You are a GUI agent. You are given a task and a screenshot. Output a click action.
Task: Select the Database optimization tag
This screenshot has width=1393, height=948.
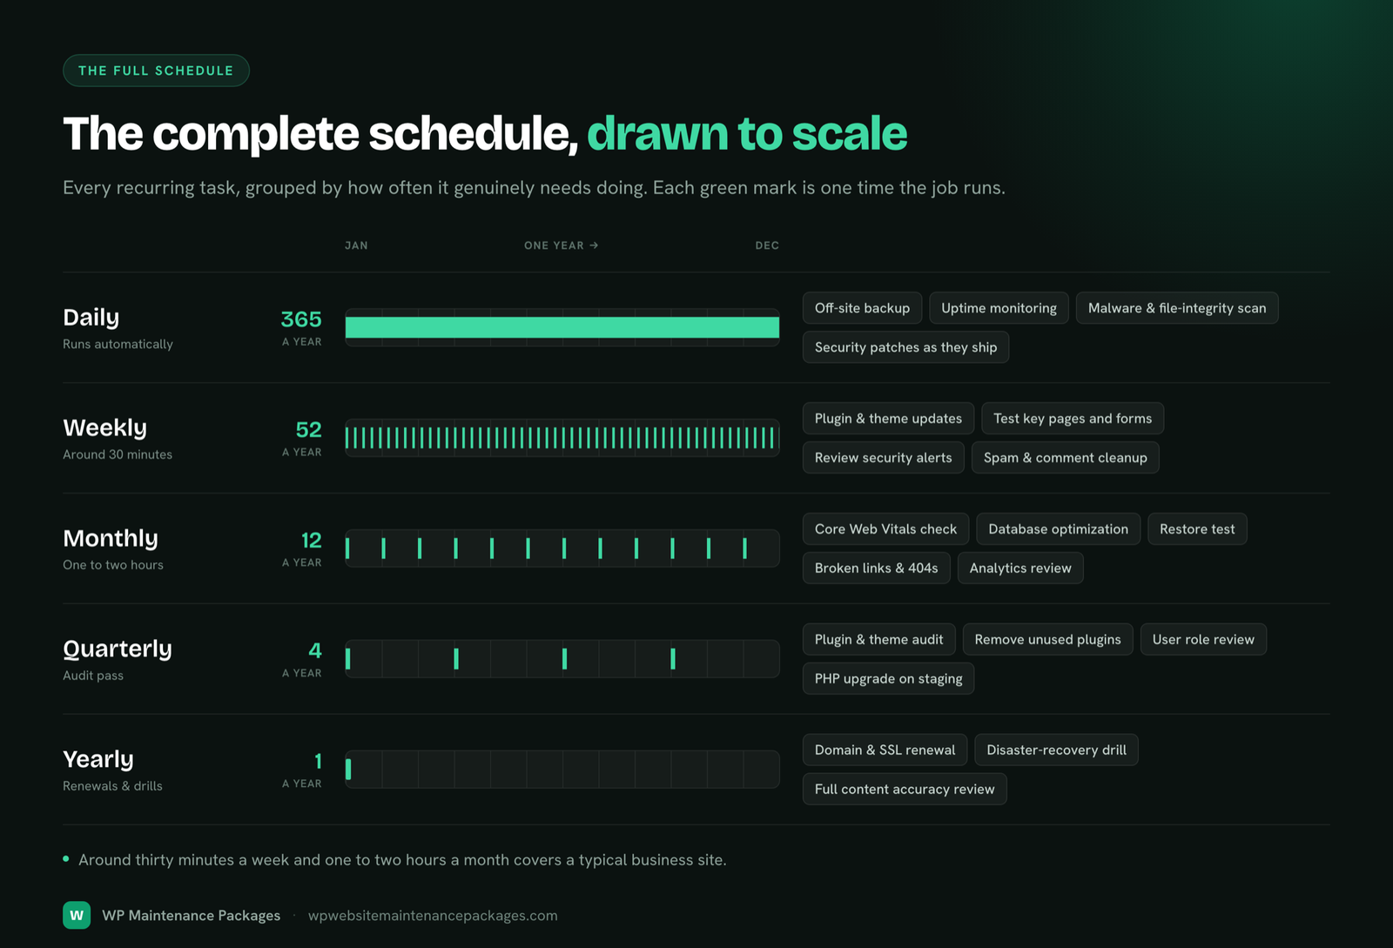(1058, 529)
